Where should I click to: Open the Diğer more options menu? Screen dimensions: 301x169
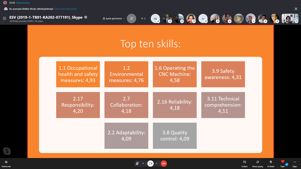pos(295,163)
